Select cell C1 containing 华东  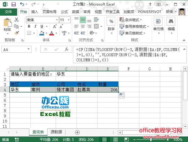coord(66,74)
